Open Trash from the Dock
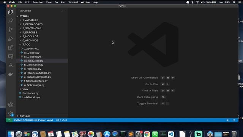Screen dimensions: 243x137 pyautogui.click(x=234, y=134)
